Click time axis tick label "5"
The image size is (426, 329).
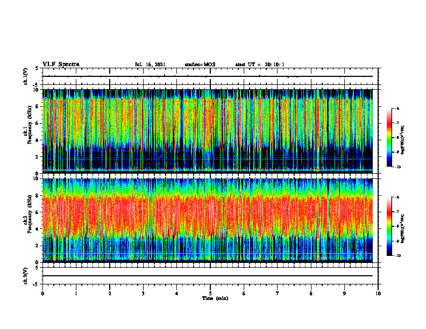pyautogui.click(x=210, y=294)
